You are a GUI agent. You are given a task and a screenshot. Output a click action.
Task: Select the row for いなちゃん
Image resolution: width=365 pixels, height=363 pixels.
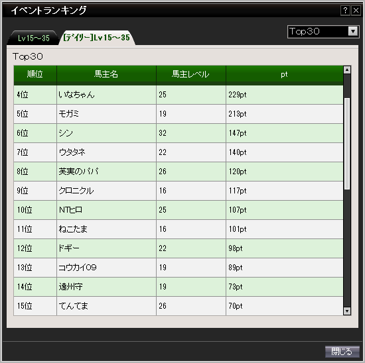[x=179, y=95]
